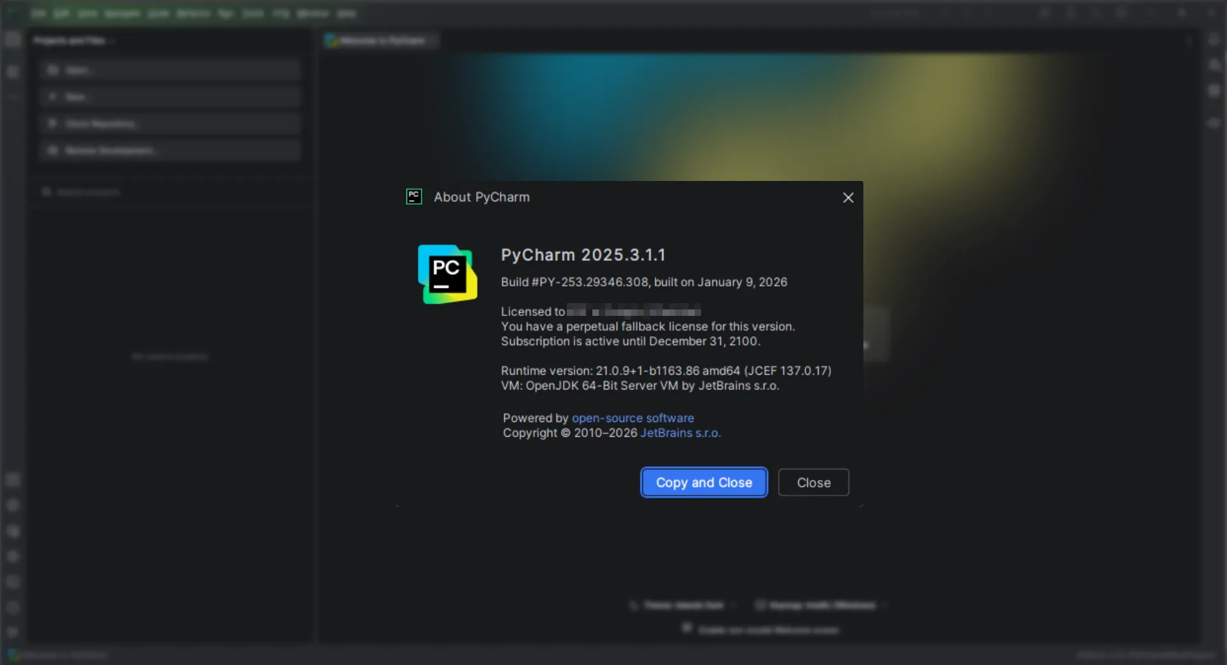This screenshot has width=1227, height=665.
Task: Click the "PyCharm 2025.3.1.1" version heading
Action: coord(583,255)
